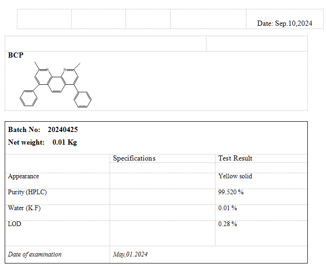The width and height of the screenshot is (327, 271).
Task: Click the Test Result column header
Action: (x=235, y=158)
